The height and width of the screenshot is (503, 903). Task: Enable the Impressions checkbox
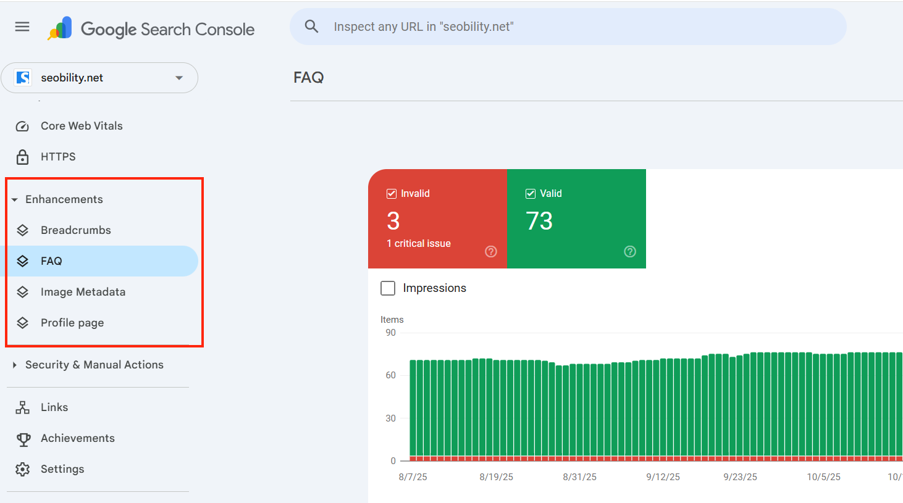[x=388, y=288]
